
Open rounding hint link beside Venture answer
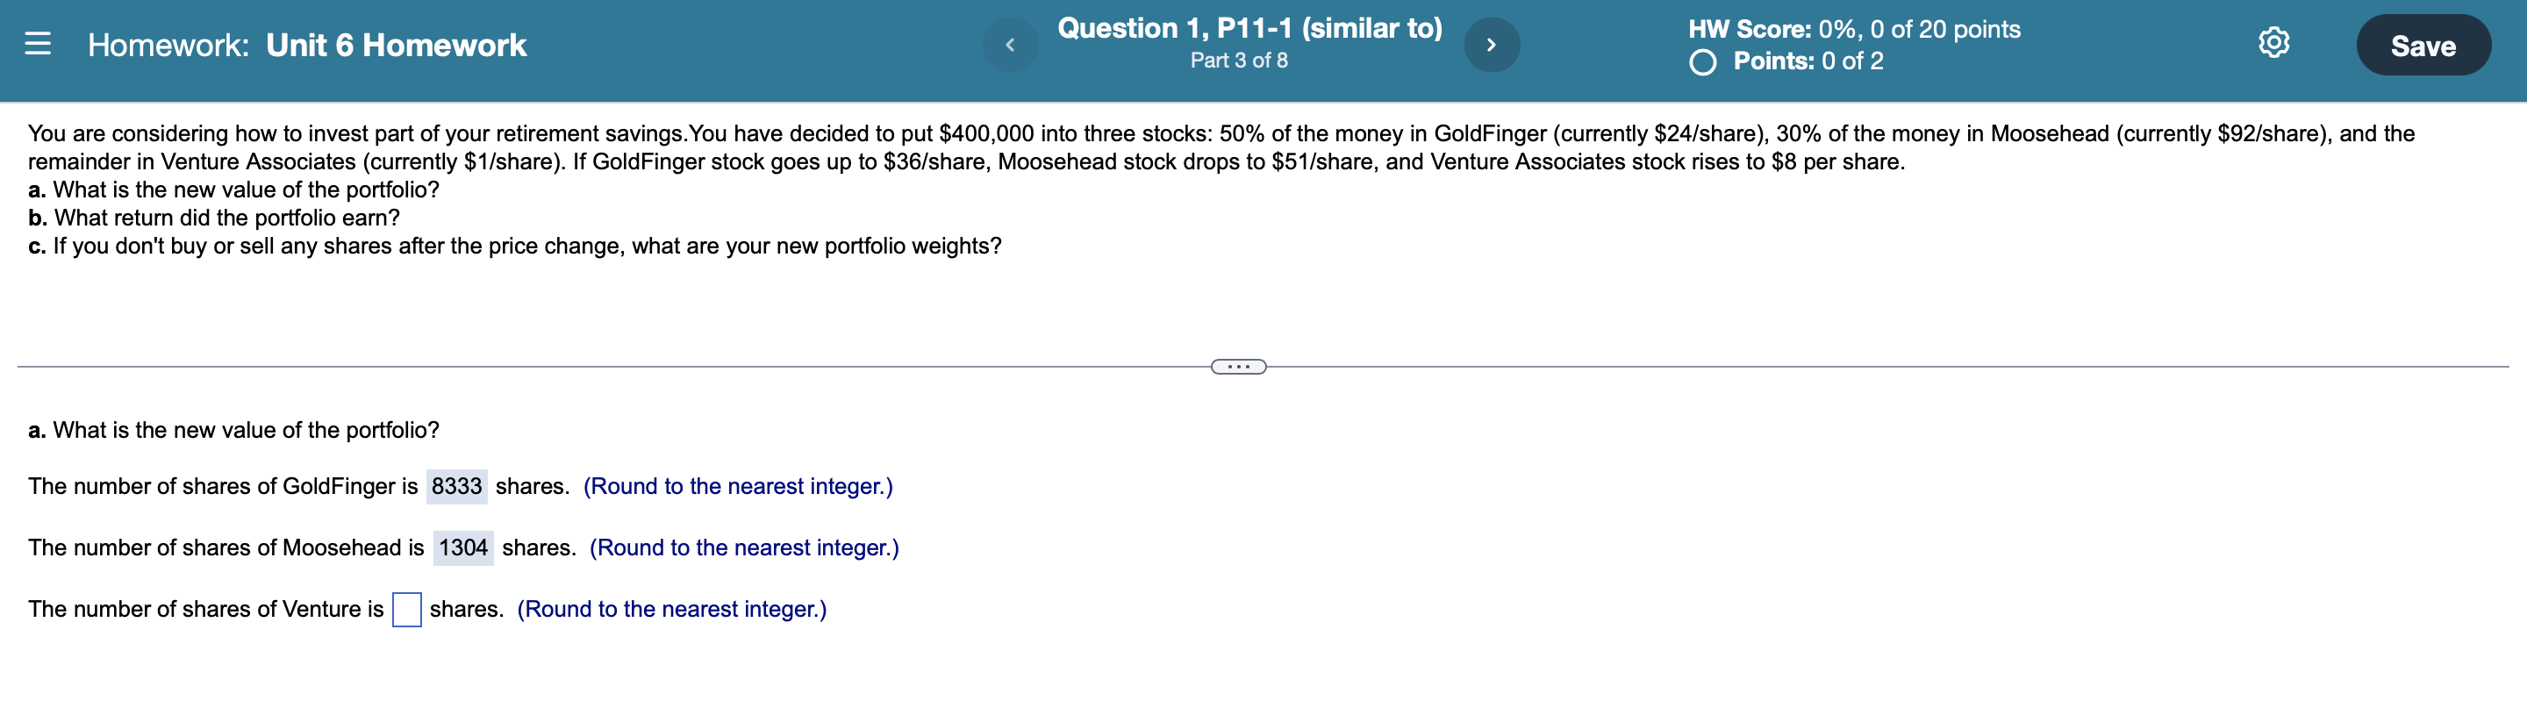click(672, 609)
